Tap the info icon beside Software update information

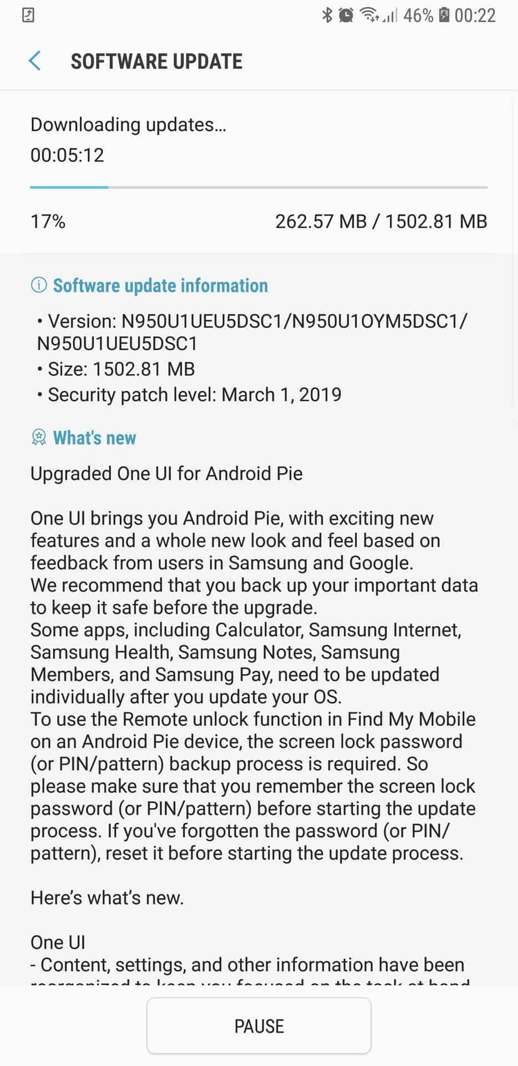click(39, 285)
